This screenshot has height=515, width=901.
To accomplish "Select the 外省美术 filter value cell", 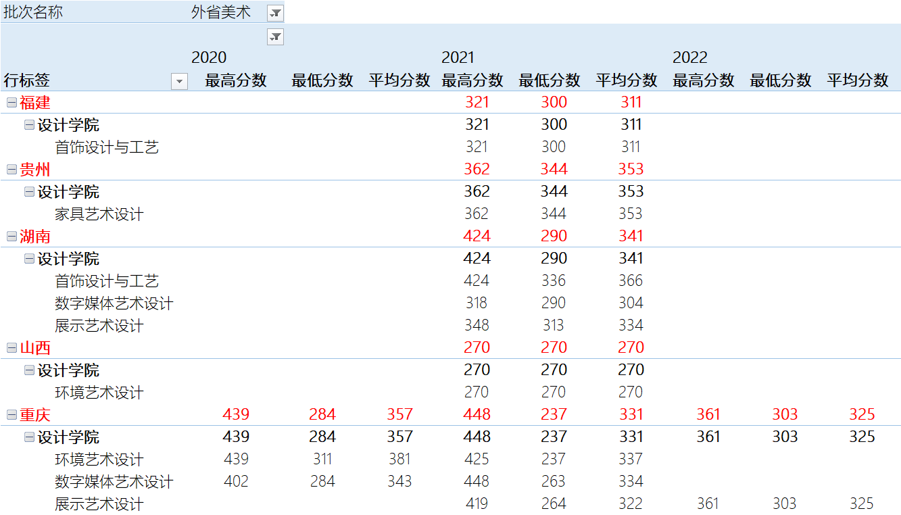I will pos(221,13).
